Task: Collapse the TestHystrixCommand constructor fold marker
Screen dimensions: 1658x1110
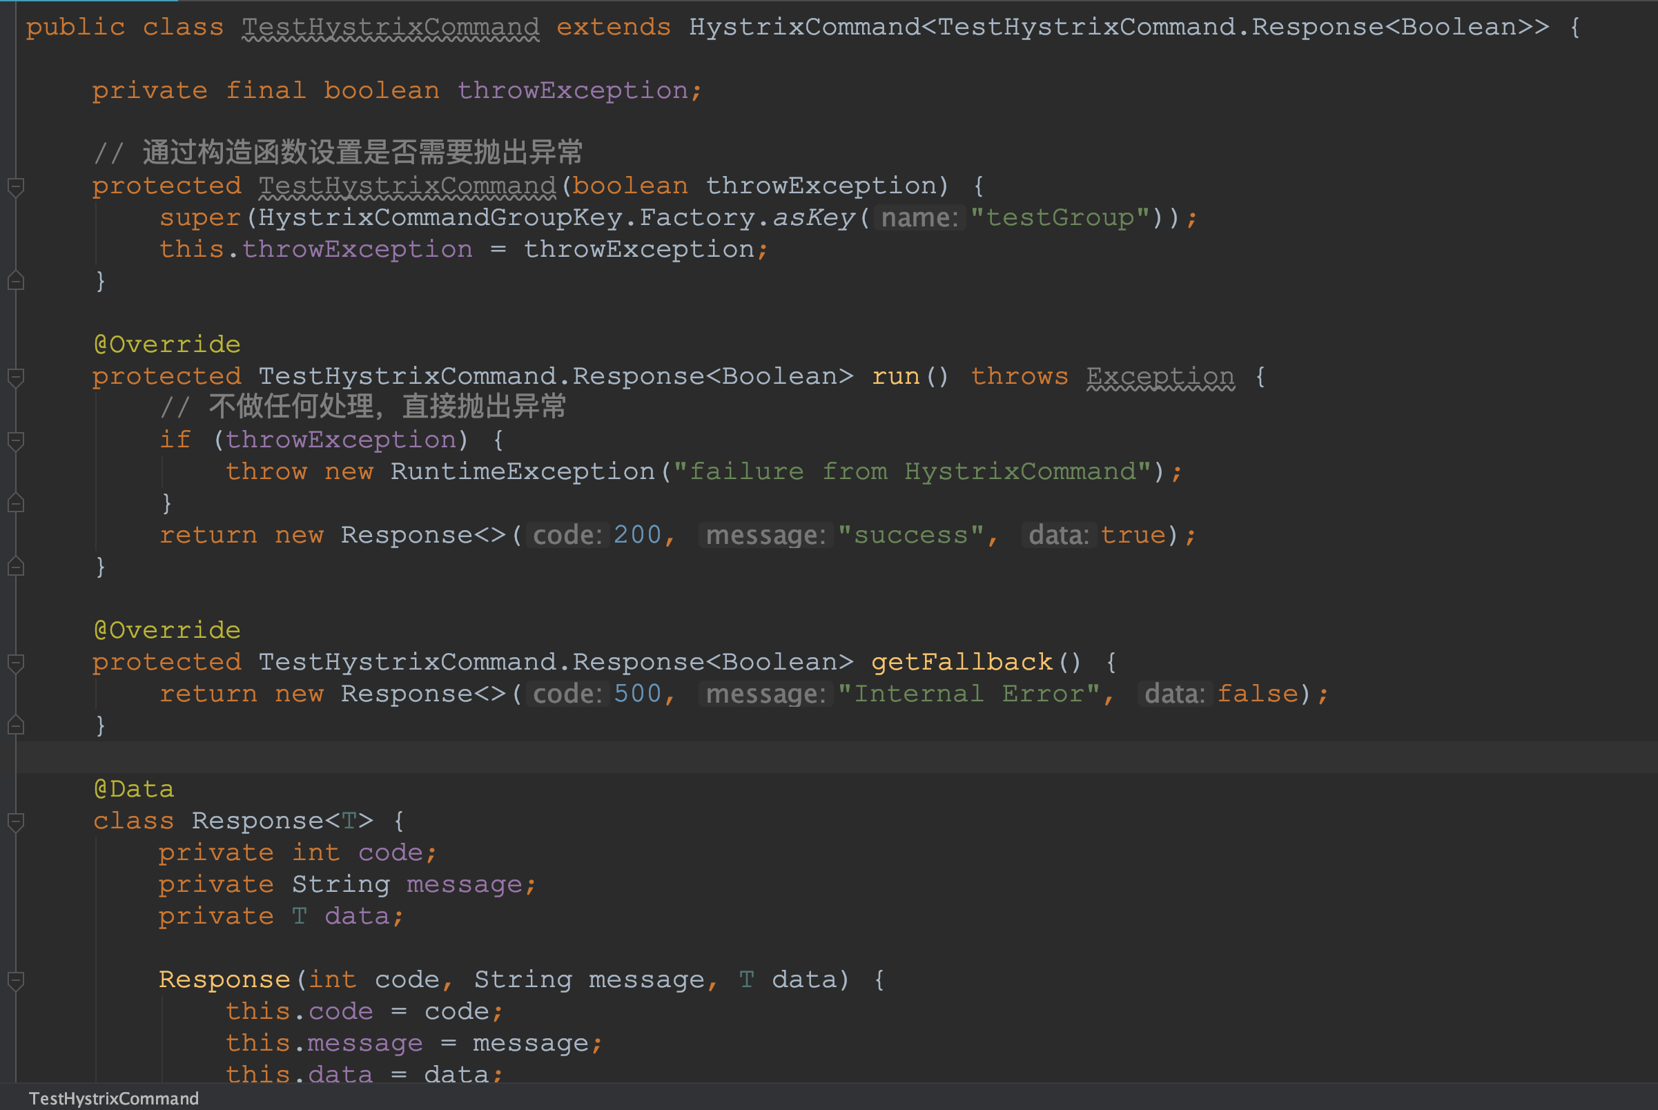Action: 16,187
